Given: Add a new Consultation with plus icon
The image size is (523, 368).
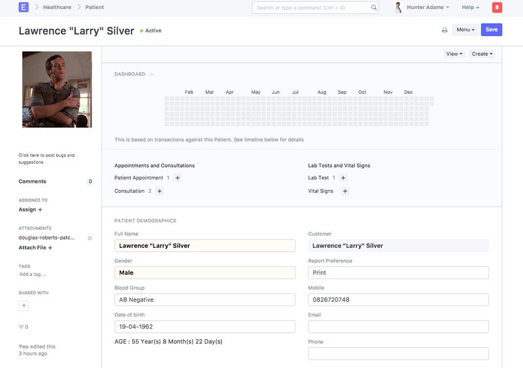Looking at the screenshot, I should [x=160, y=191].
